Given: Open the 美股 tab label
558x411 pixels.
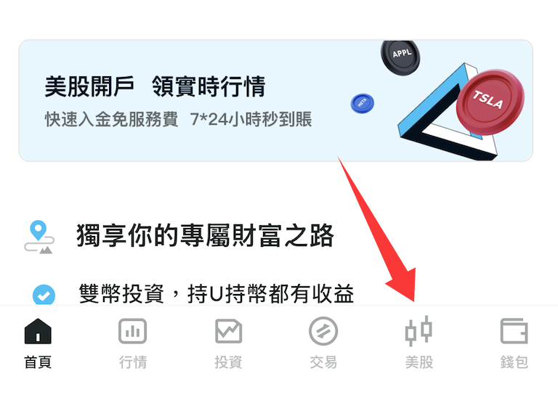Looking at the screenshot, I should (418, 362).
